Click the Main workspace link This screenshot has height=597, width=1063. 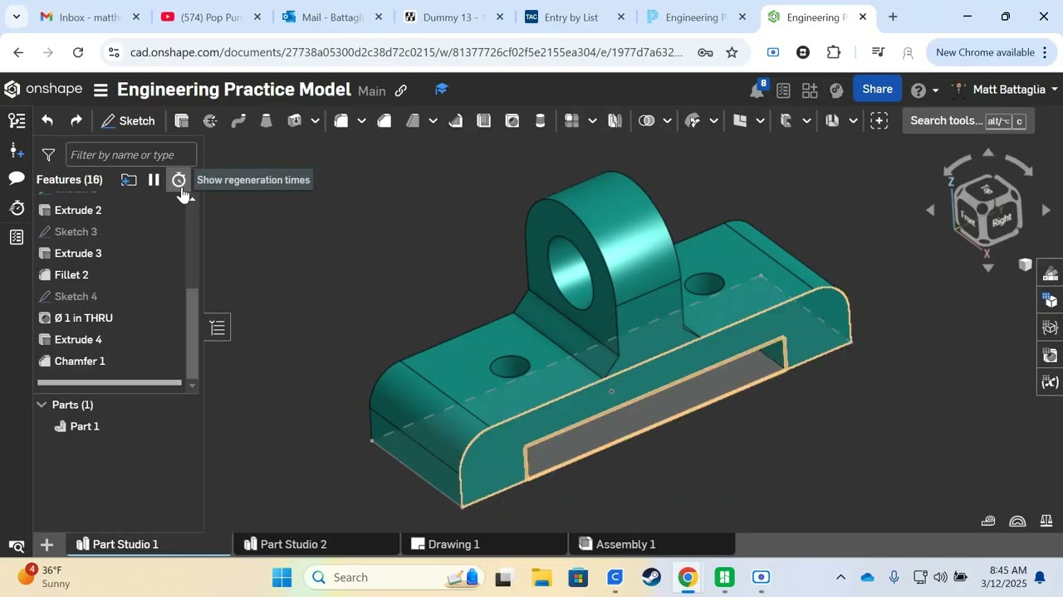372,90
